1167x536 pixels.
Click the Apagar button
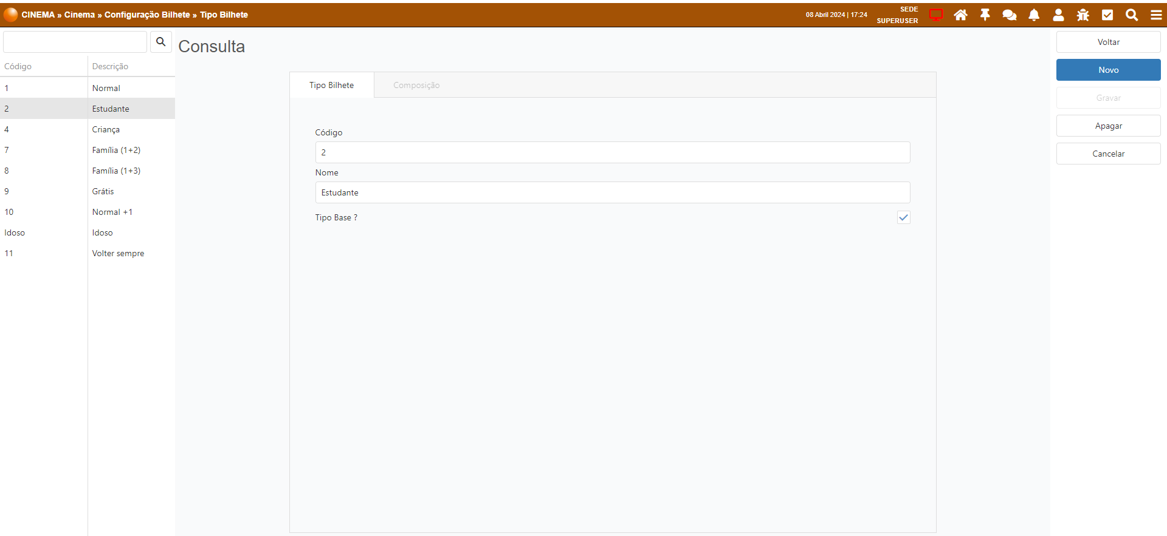click(1109, 126)
